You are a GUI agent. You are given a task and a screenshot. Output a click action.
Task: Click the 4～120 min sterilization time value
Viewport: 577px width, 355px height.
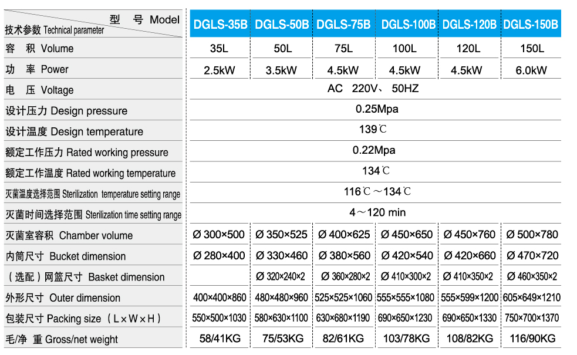click(377, 212)
